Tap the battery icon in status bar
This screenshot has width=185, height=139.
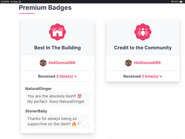click(x=181, y=2)
